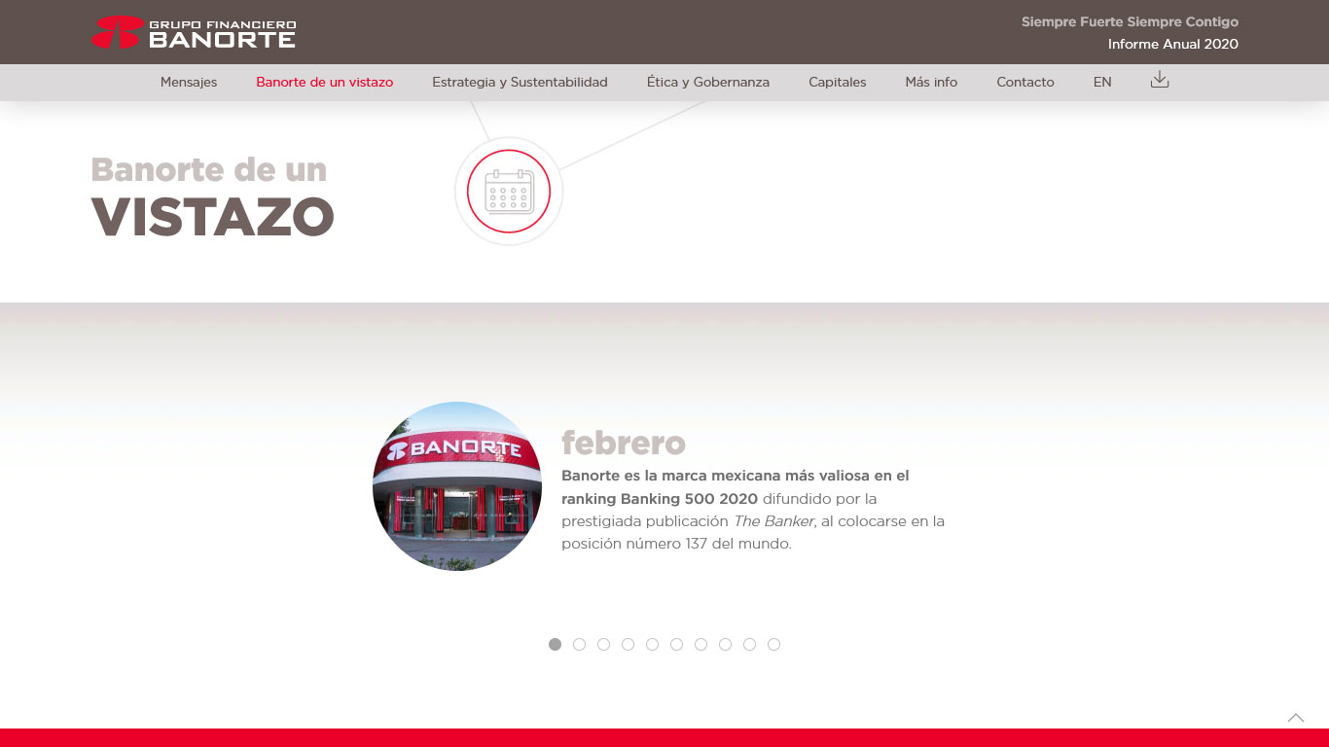The height and width of the screenshot is (747, 1329).
Task: Click the download icon in navigation bar
Action: (x=1159, y=80)
